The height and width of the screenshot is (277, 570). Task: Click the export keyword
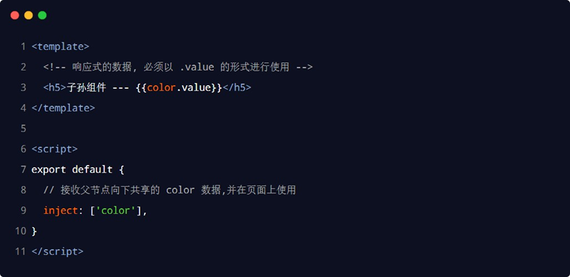(x=48, y=170)
